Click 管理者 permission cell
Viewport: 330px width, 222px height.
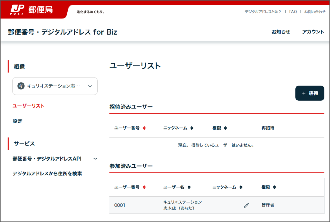268,205
